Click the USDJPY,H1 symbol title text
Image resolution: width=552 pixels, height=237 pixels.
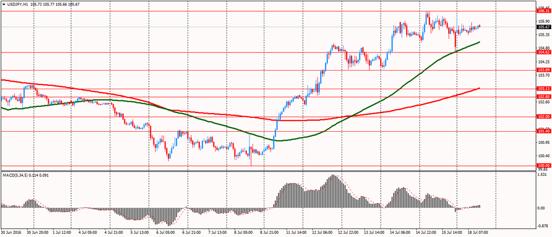17,4
